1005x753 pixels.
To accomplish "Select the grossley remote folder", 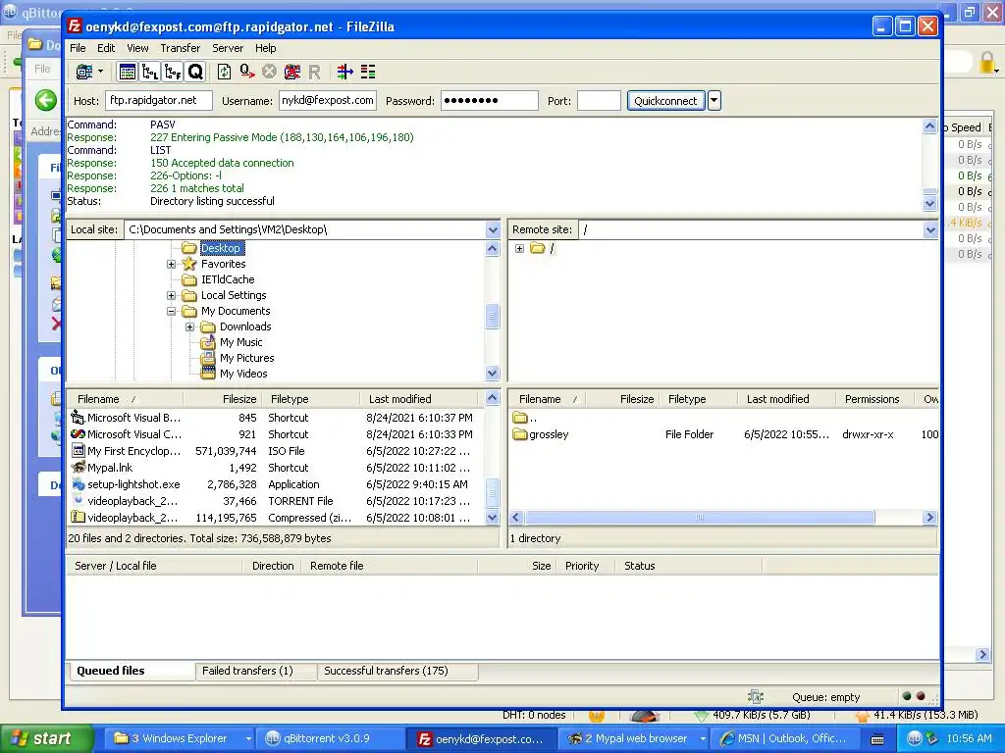I will (x=549, y=434).
